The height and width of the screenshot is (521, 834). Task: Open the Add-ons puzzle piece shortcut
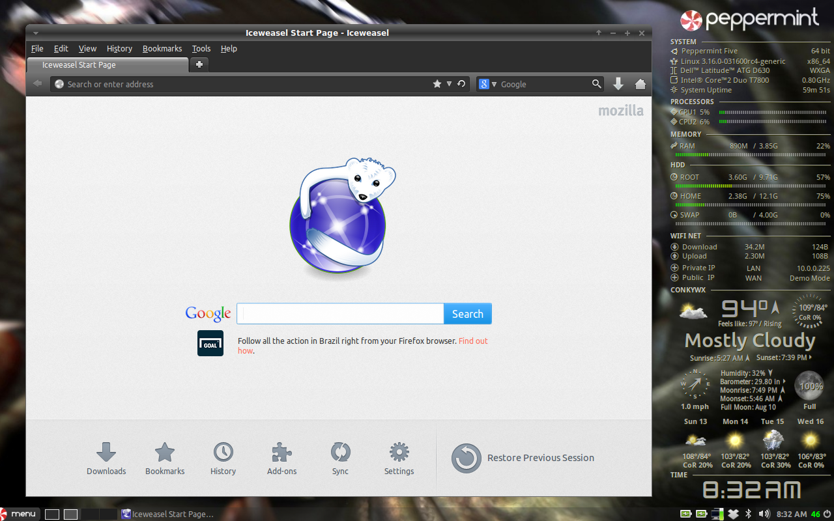281,458
